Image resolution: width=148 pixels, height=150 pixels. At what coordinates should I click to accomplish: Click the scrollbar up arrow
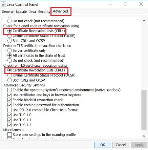(144, 20)
